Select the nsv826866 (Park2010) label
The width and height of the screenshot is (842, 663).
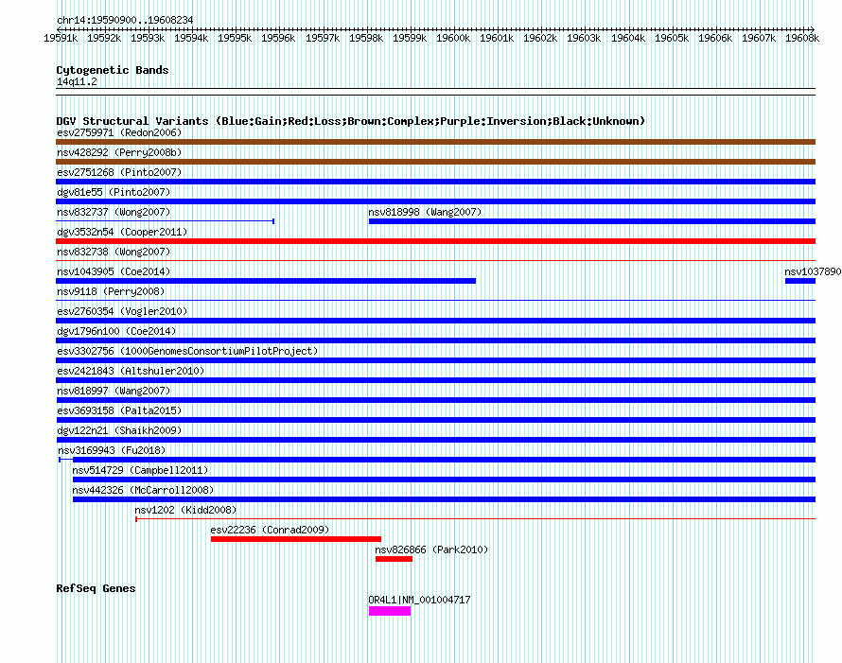tap(431, 550)
